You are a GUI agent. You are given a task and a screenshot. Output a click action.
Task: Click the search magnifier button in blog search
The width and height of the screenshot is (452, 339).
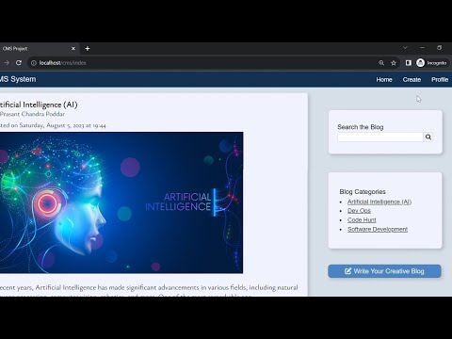click(x=428, y=137)
